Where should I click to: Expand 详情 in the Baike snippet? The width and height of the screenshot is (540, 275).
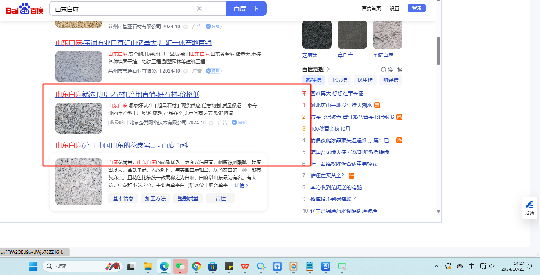click(x=241, y=186)
